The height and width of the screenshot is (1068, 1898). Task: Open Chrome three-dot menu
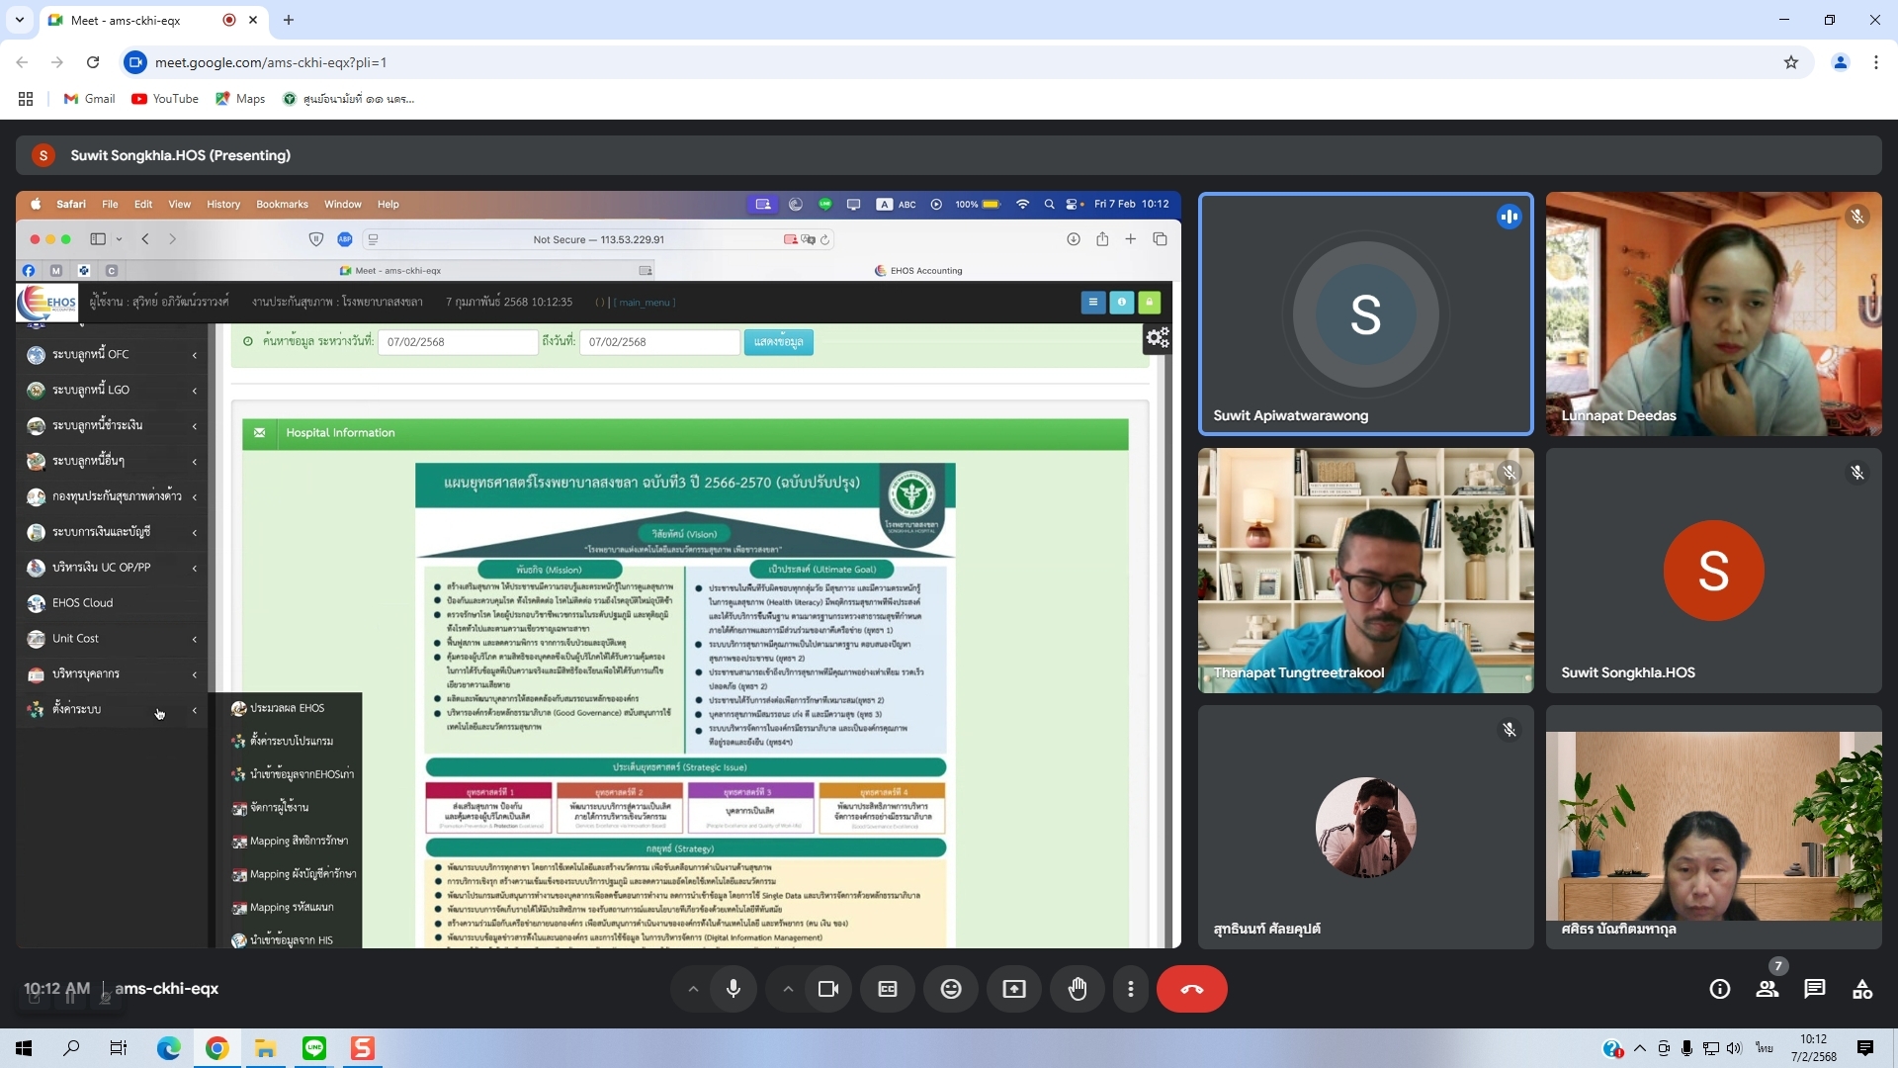click(1876, 62)
